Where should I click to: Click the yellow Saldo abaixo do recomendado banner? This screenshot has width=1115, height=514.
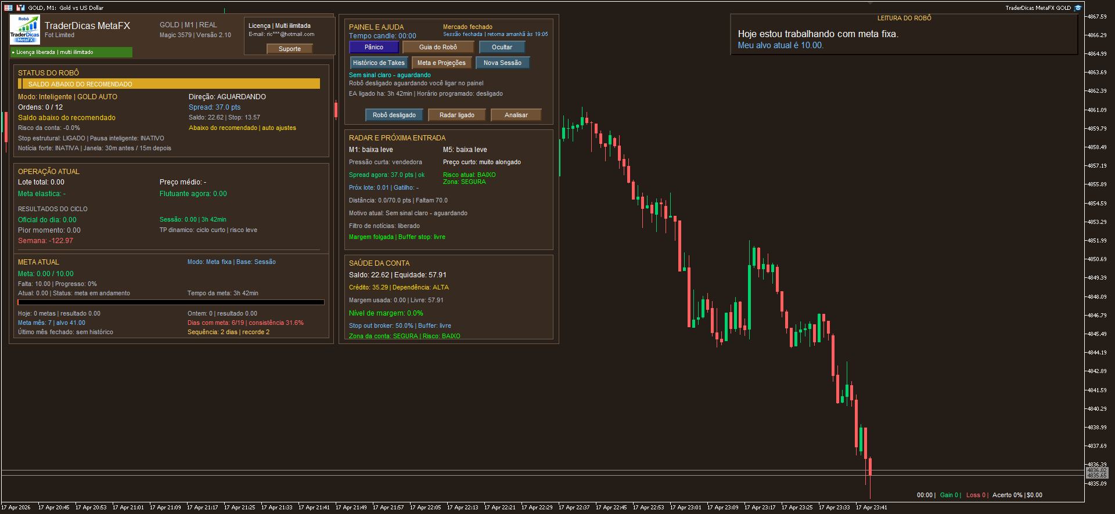[x=168, y=84]
